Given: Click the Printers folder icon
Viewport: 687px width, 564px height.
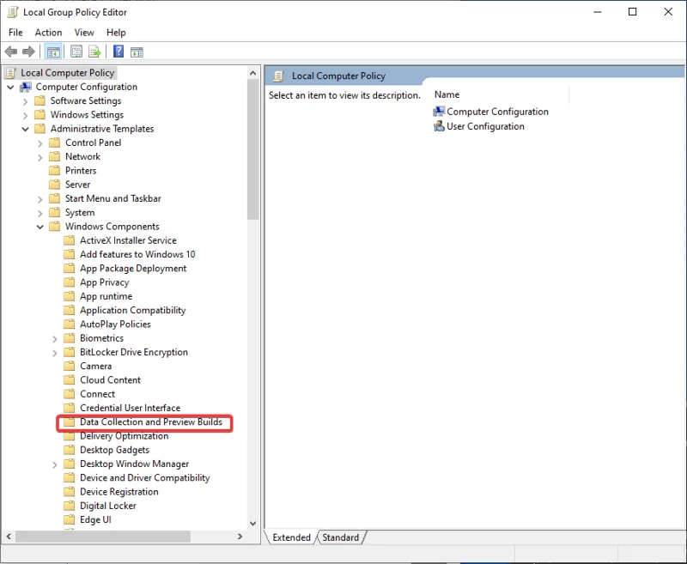Looking at the screenshot, I should (54, 170).
